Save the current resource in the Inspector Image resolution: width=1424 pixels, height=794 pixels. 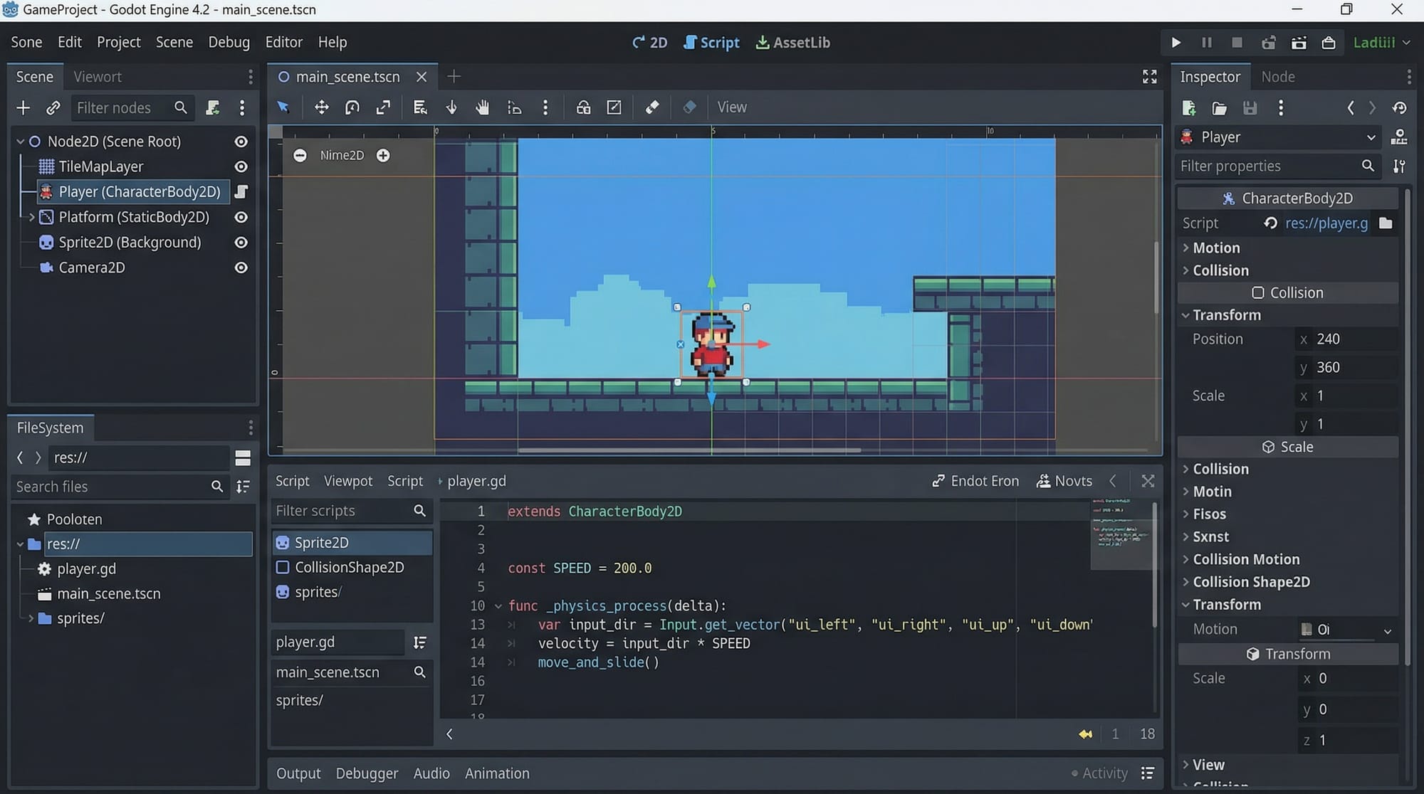pyautogui.click(x=1250, y=107)
